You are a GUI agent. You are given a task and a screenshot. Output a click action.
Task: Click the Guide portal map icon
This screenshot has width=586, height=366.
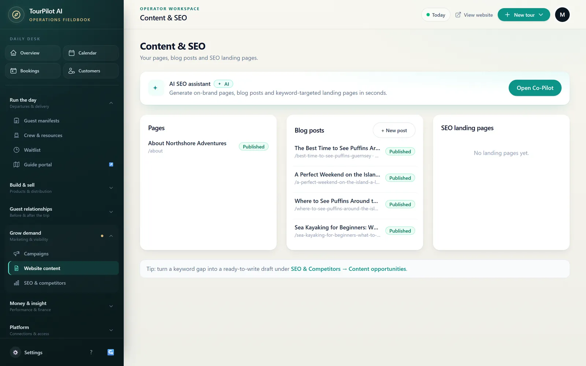(x=16, y=165)
